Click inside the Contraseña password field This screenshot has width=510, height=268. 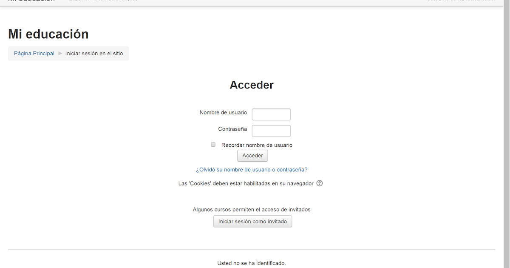tap(271, 131)
